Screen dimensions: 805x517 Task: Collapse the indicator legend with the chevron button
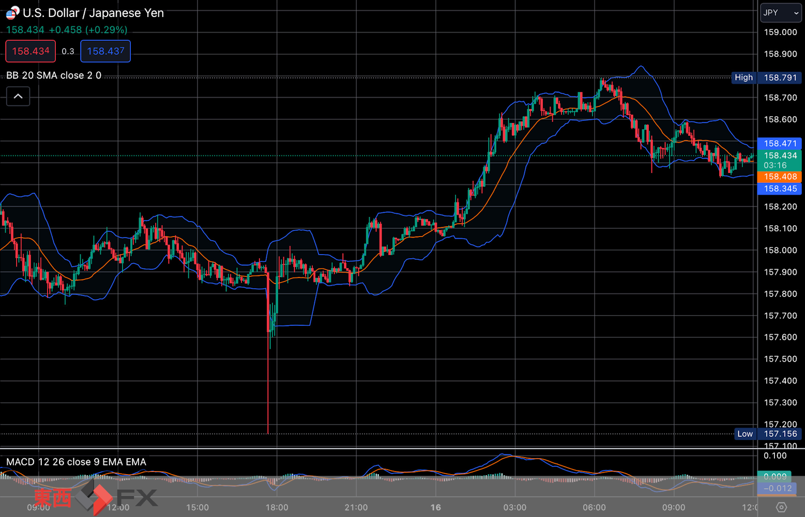18,97
